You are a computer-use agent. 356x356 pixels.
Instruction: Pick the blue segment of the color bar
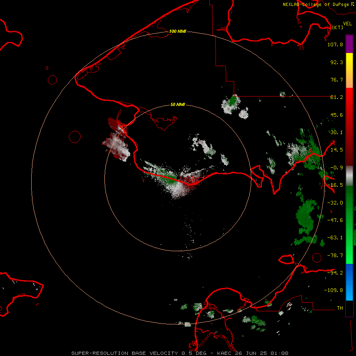tap(349, 282)
